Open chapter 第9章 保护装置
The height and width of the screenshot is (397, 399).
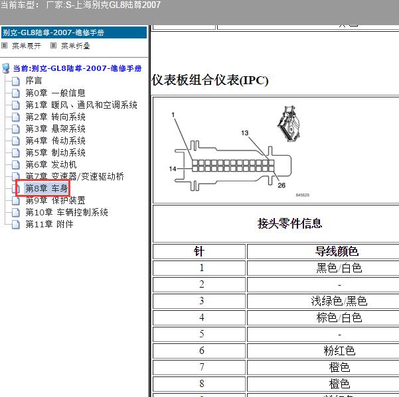coord(56,200)
